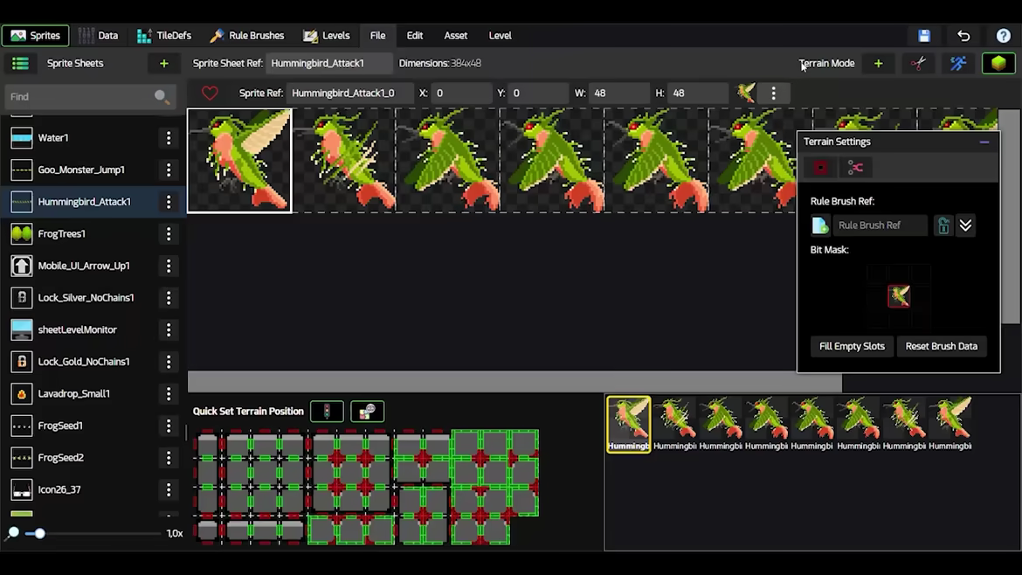This screenshot has width=1022, height=575.
Task: Click the Fill Empty Slots button
Action: tap(852, 346)
